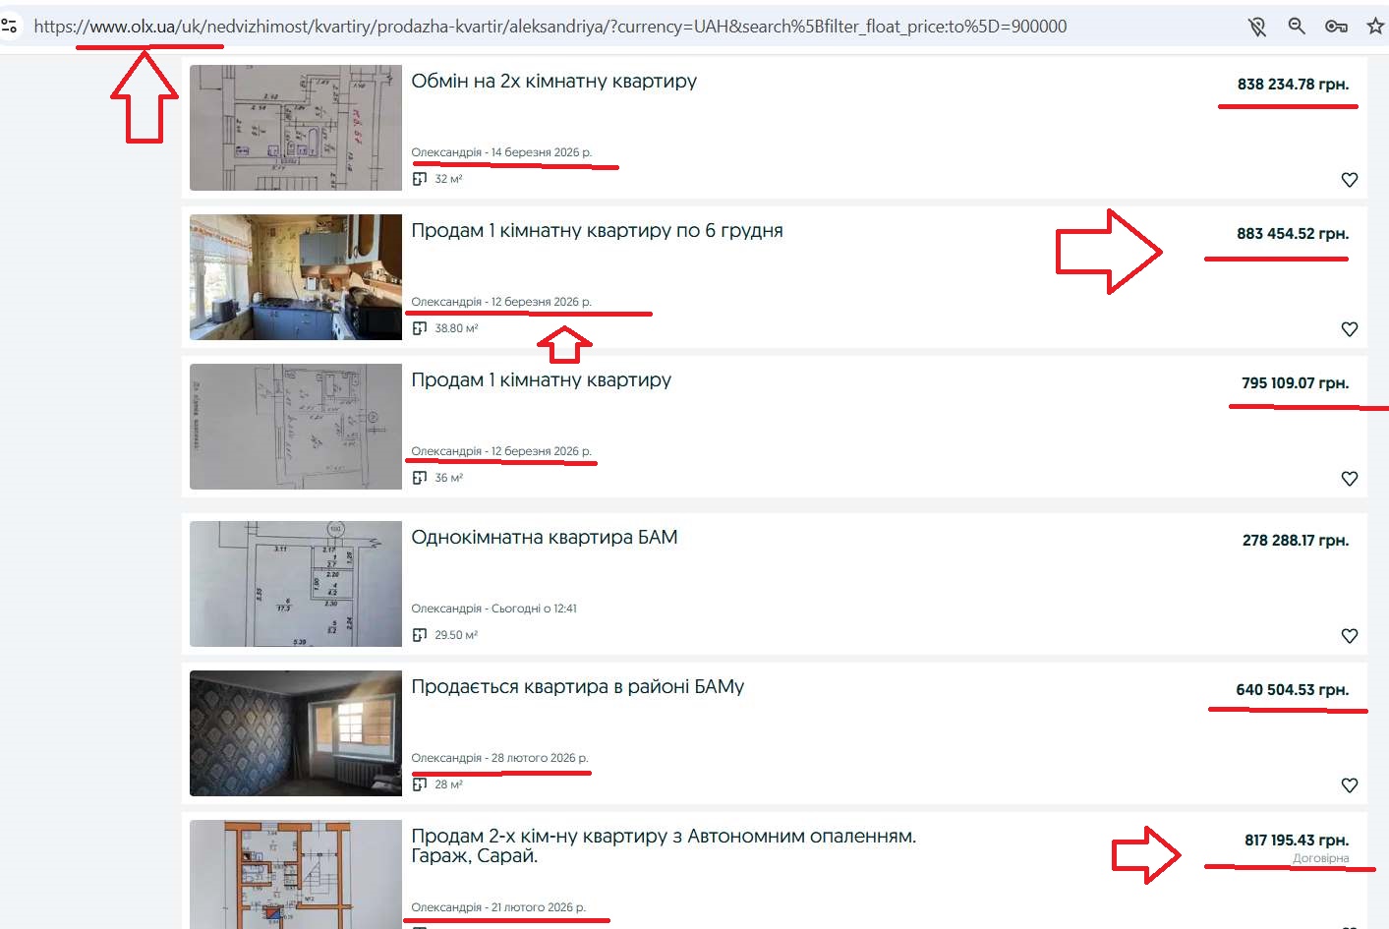Open 'Продається квартира в районі БАМу' title
Image resolution: width=1389 pixels, height=929 pixels.
(x=577, y=687)
